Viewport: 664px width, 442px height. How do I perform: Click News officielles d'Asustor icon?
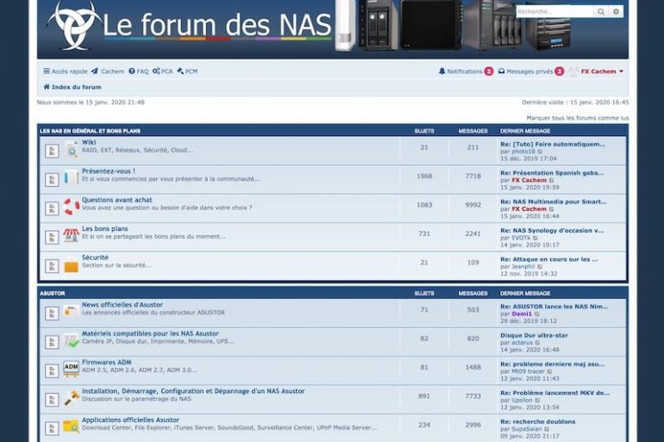[x=71, y=311]
